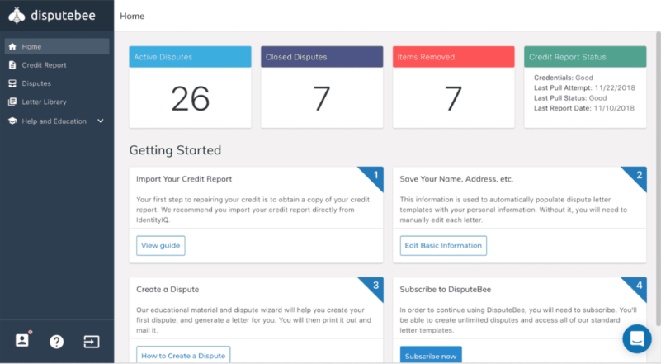Click the Active Disputes card

190,87
